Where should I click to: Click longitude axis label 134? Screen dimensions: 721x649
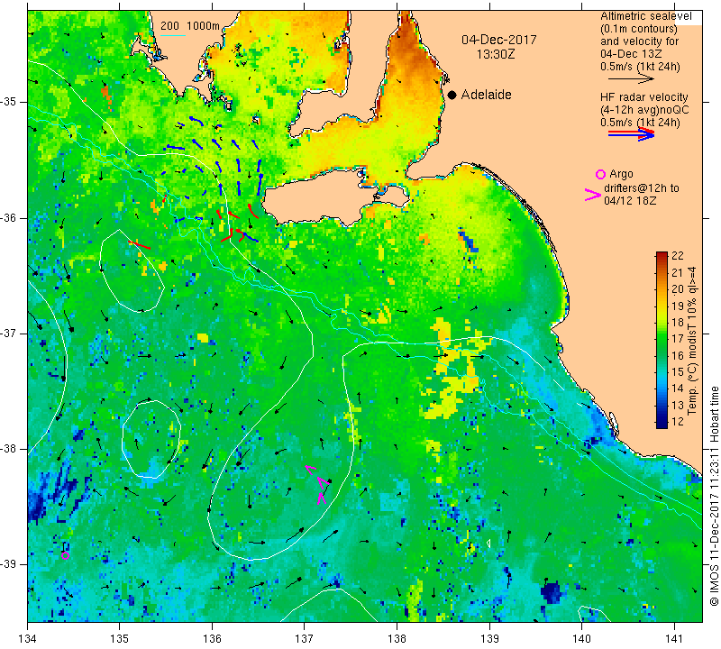tap(28, 638)
